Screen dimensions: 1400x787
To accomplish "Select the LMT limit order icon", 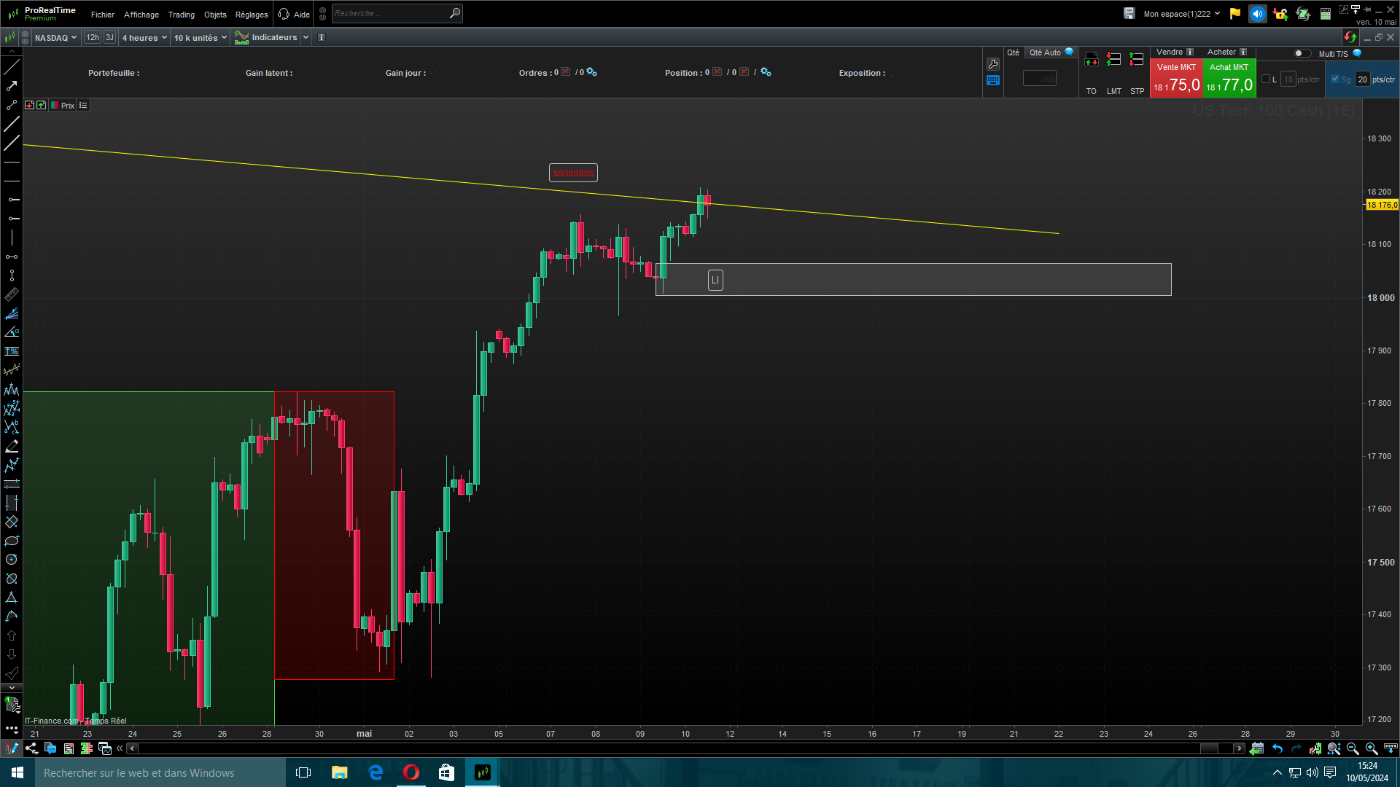I will pyautogui.click(x=1113, y=60).
